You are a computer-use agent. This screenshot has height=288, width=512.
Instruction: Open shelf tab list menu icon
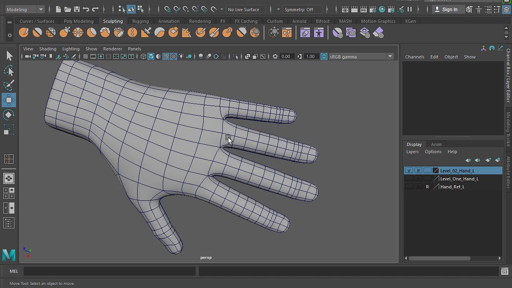[x=10, y=22]
